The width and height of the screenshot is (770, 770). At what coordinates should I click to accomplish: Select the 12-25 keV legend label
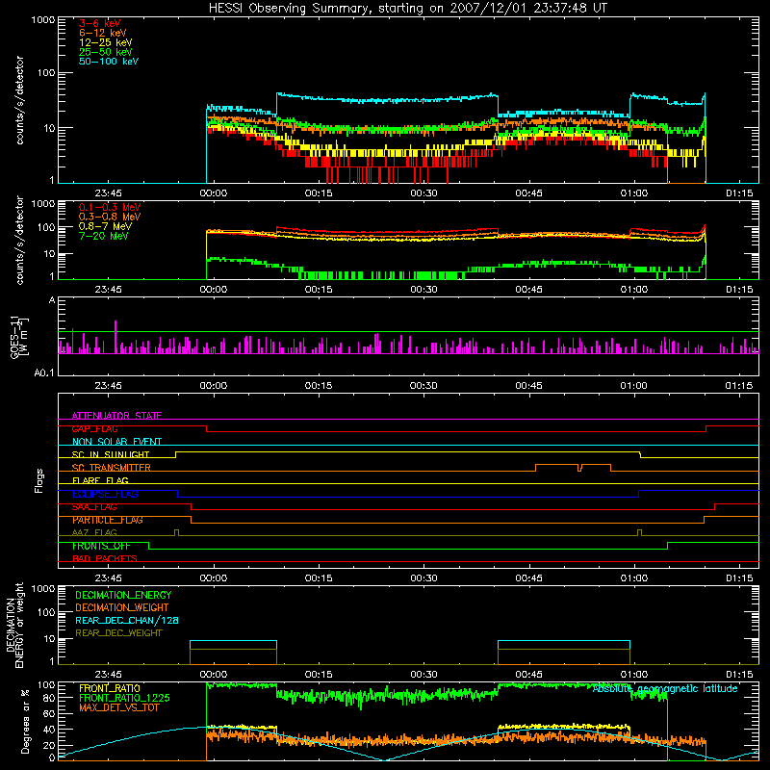106,42
